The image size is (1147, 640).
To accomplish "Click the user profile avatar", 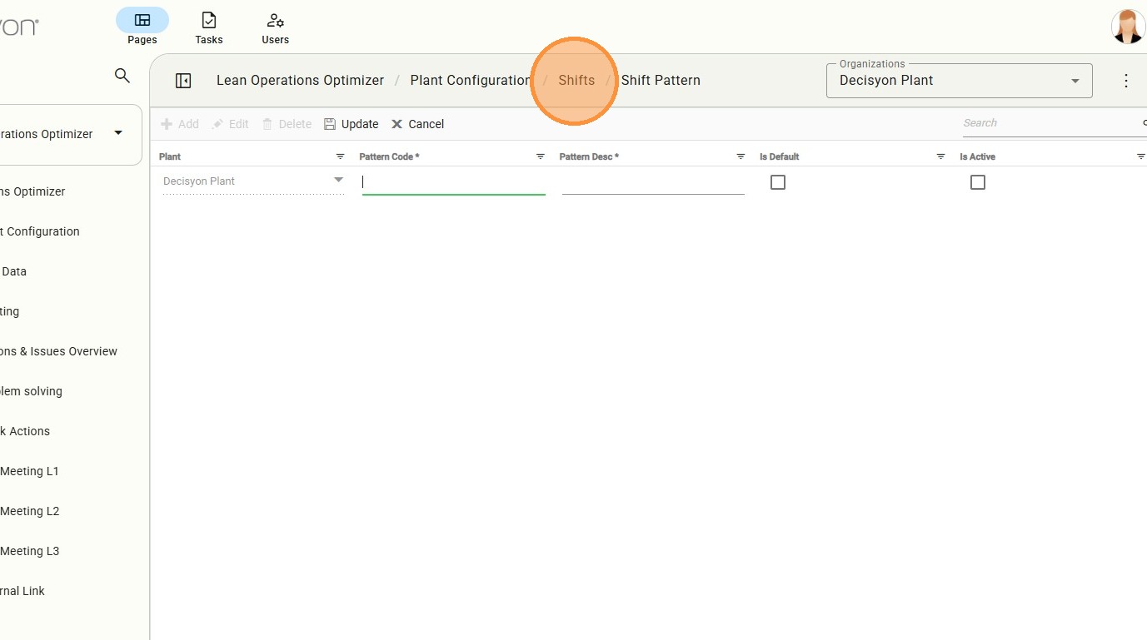I will [x=1128, y=27].
